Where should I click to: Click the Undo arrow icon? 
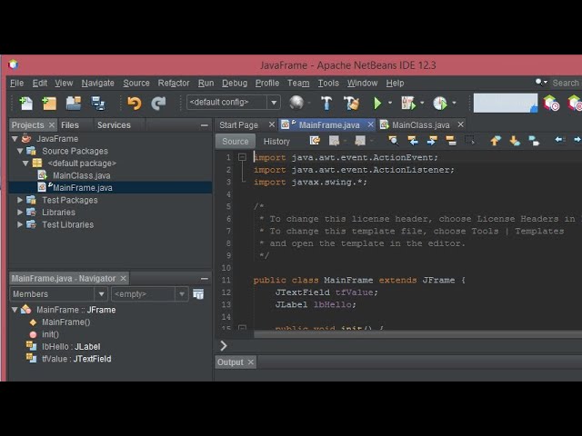(134, 103)
